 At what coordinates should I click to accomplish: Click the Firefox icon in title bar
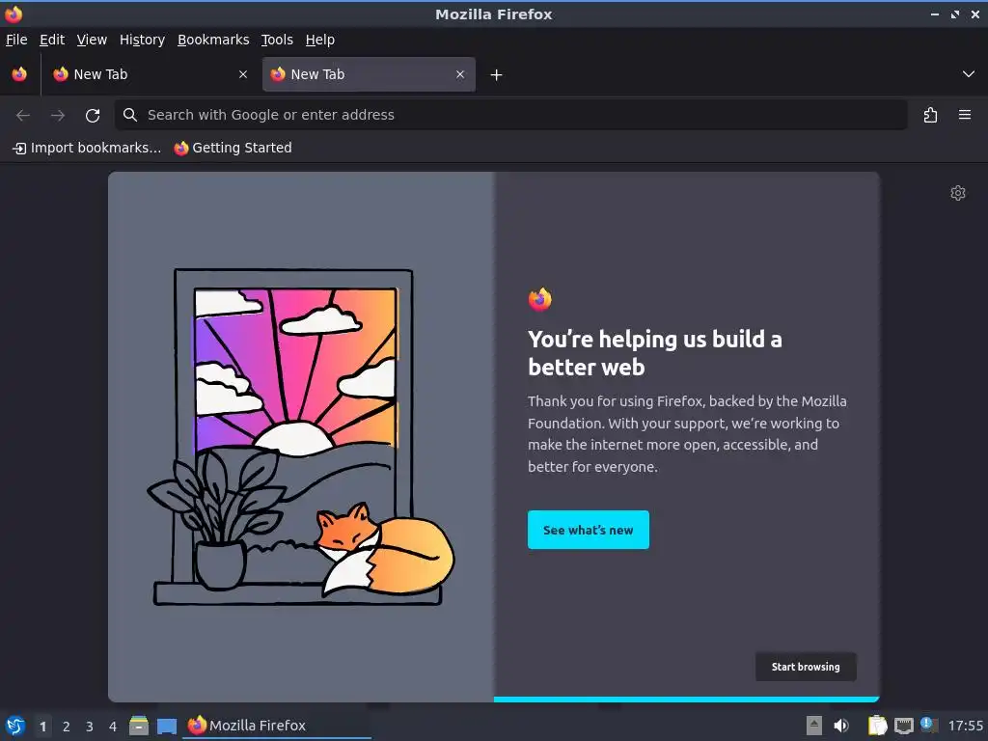[14, 14]
